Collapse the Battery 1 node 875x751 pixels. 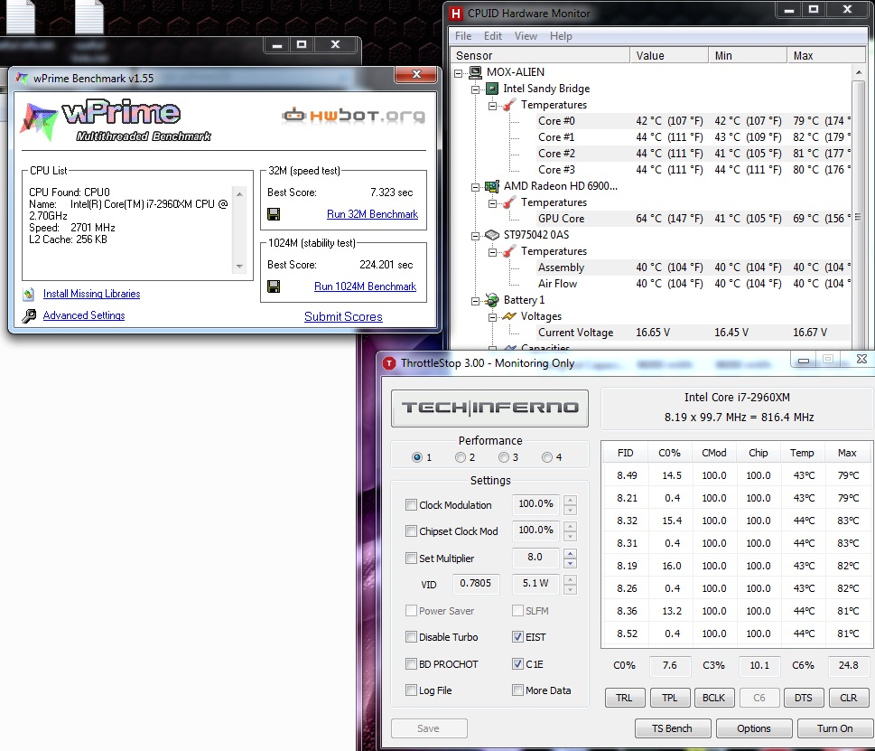[475, 301]
